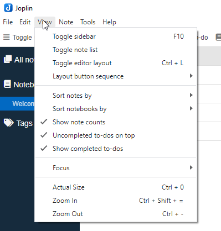
Task: Click the Joplin app logo icon
Action: click(8, 8)
